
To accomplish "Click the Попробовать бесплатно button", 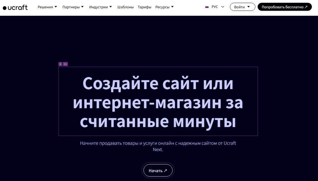I will pyautogui.click(x=285, y=7).
